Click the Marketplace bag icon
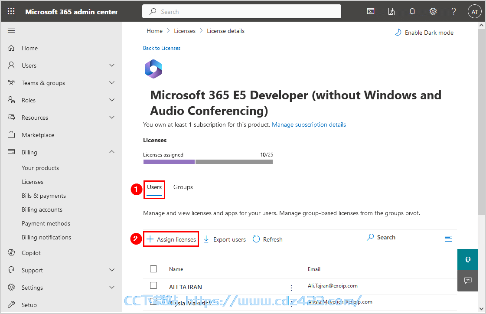This screenshot has height=314, width=486. [11, 134]
